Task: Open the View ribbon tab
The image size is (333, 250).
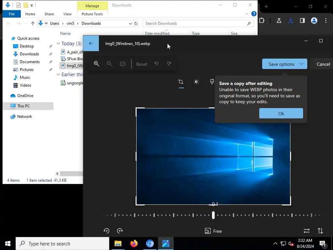Action: click(67, 14)
